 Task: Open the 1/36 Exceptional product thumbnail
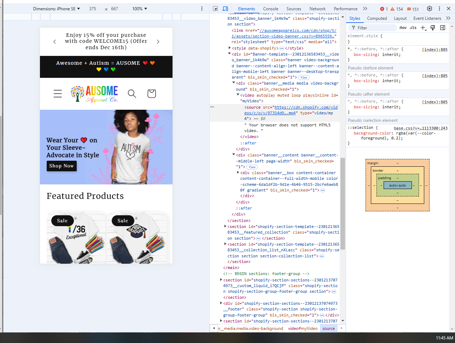click(76, 237)
